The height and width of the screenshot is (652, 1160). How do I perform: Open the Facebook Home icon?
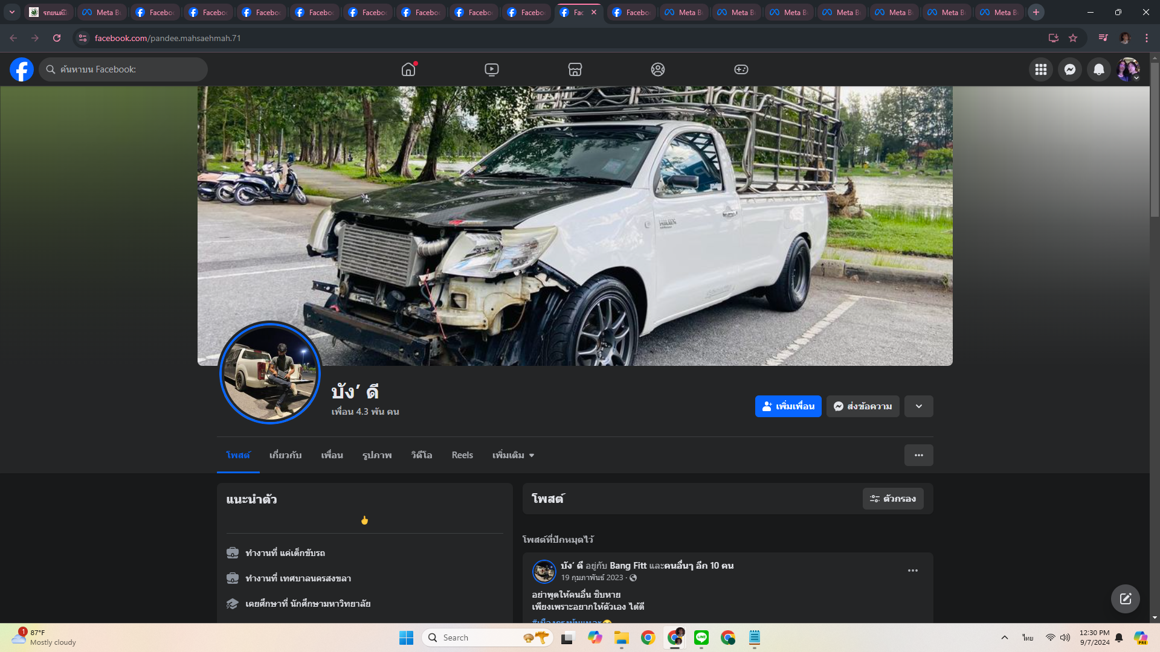(x=408, y=69)
